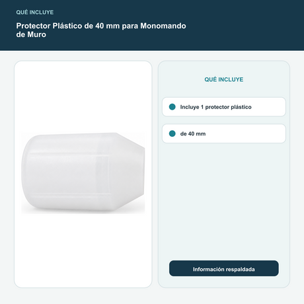304x304 pixels.
Task: Click title "Protector Plástico de 40 mm"
Action: pyautogui.click(x=68, y=26)
